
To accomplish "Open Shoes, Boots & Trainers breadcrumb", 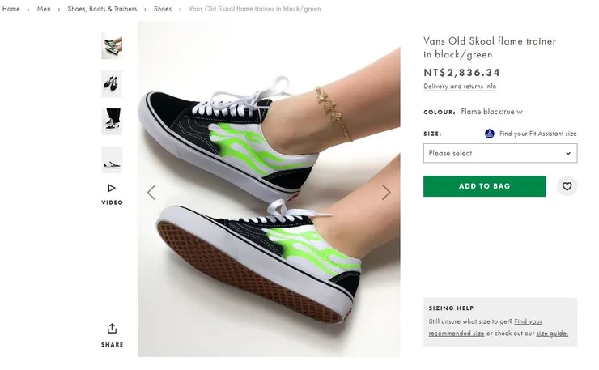I will point(102,9).
